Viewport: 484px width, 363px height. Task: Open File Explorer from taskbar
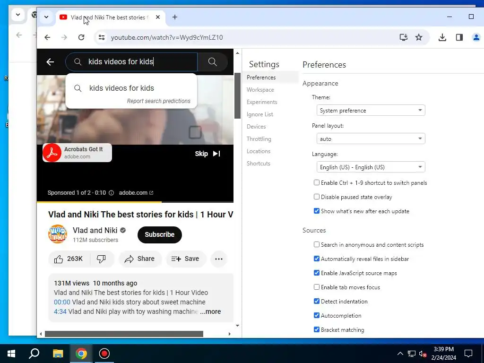pyautogui.click(x=58, y=354)
